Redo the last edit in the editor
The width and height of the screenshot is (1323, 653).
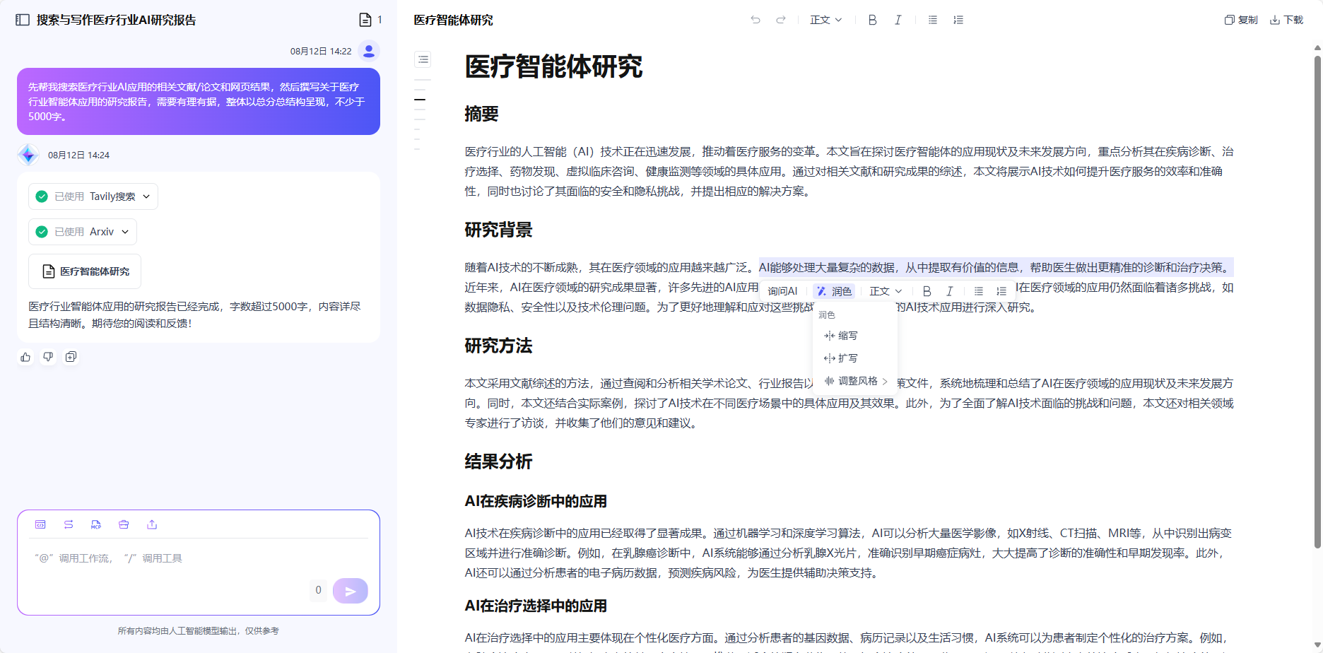coord(781,20)
